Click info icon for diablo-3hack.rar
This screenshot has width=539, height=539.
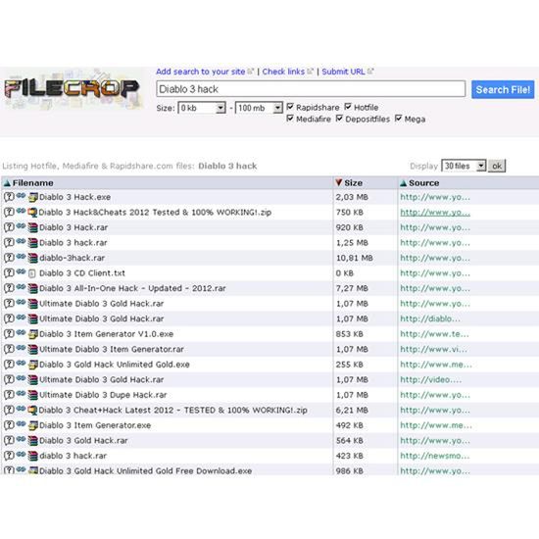click(9, 258)
